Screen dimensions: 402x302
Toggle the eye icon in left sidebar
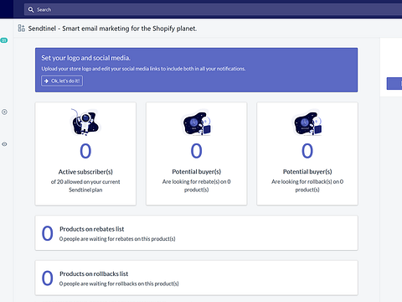[4, 144]
